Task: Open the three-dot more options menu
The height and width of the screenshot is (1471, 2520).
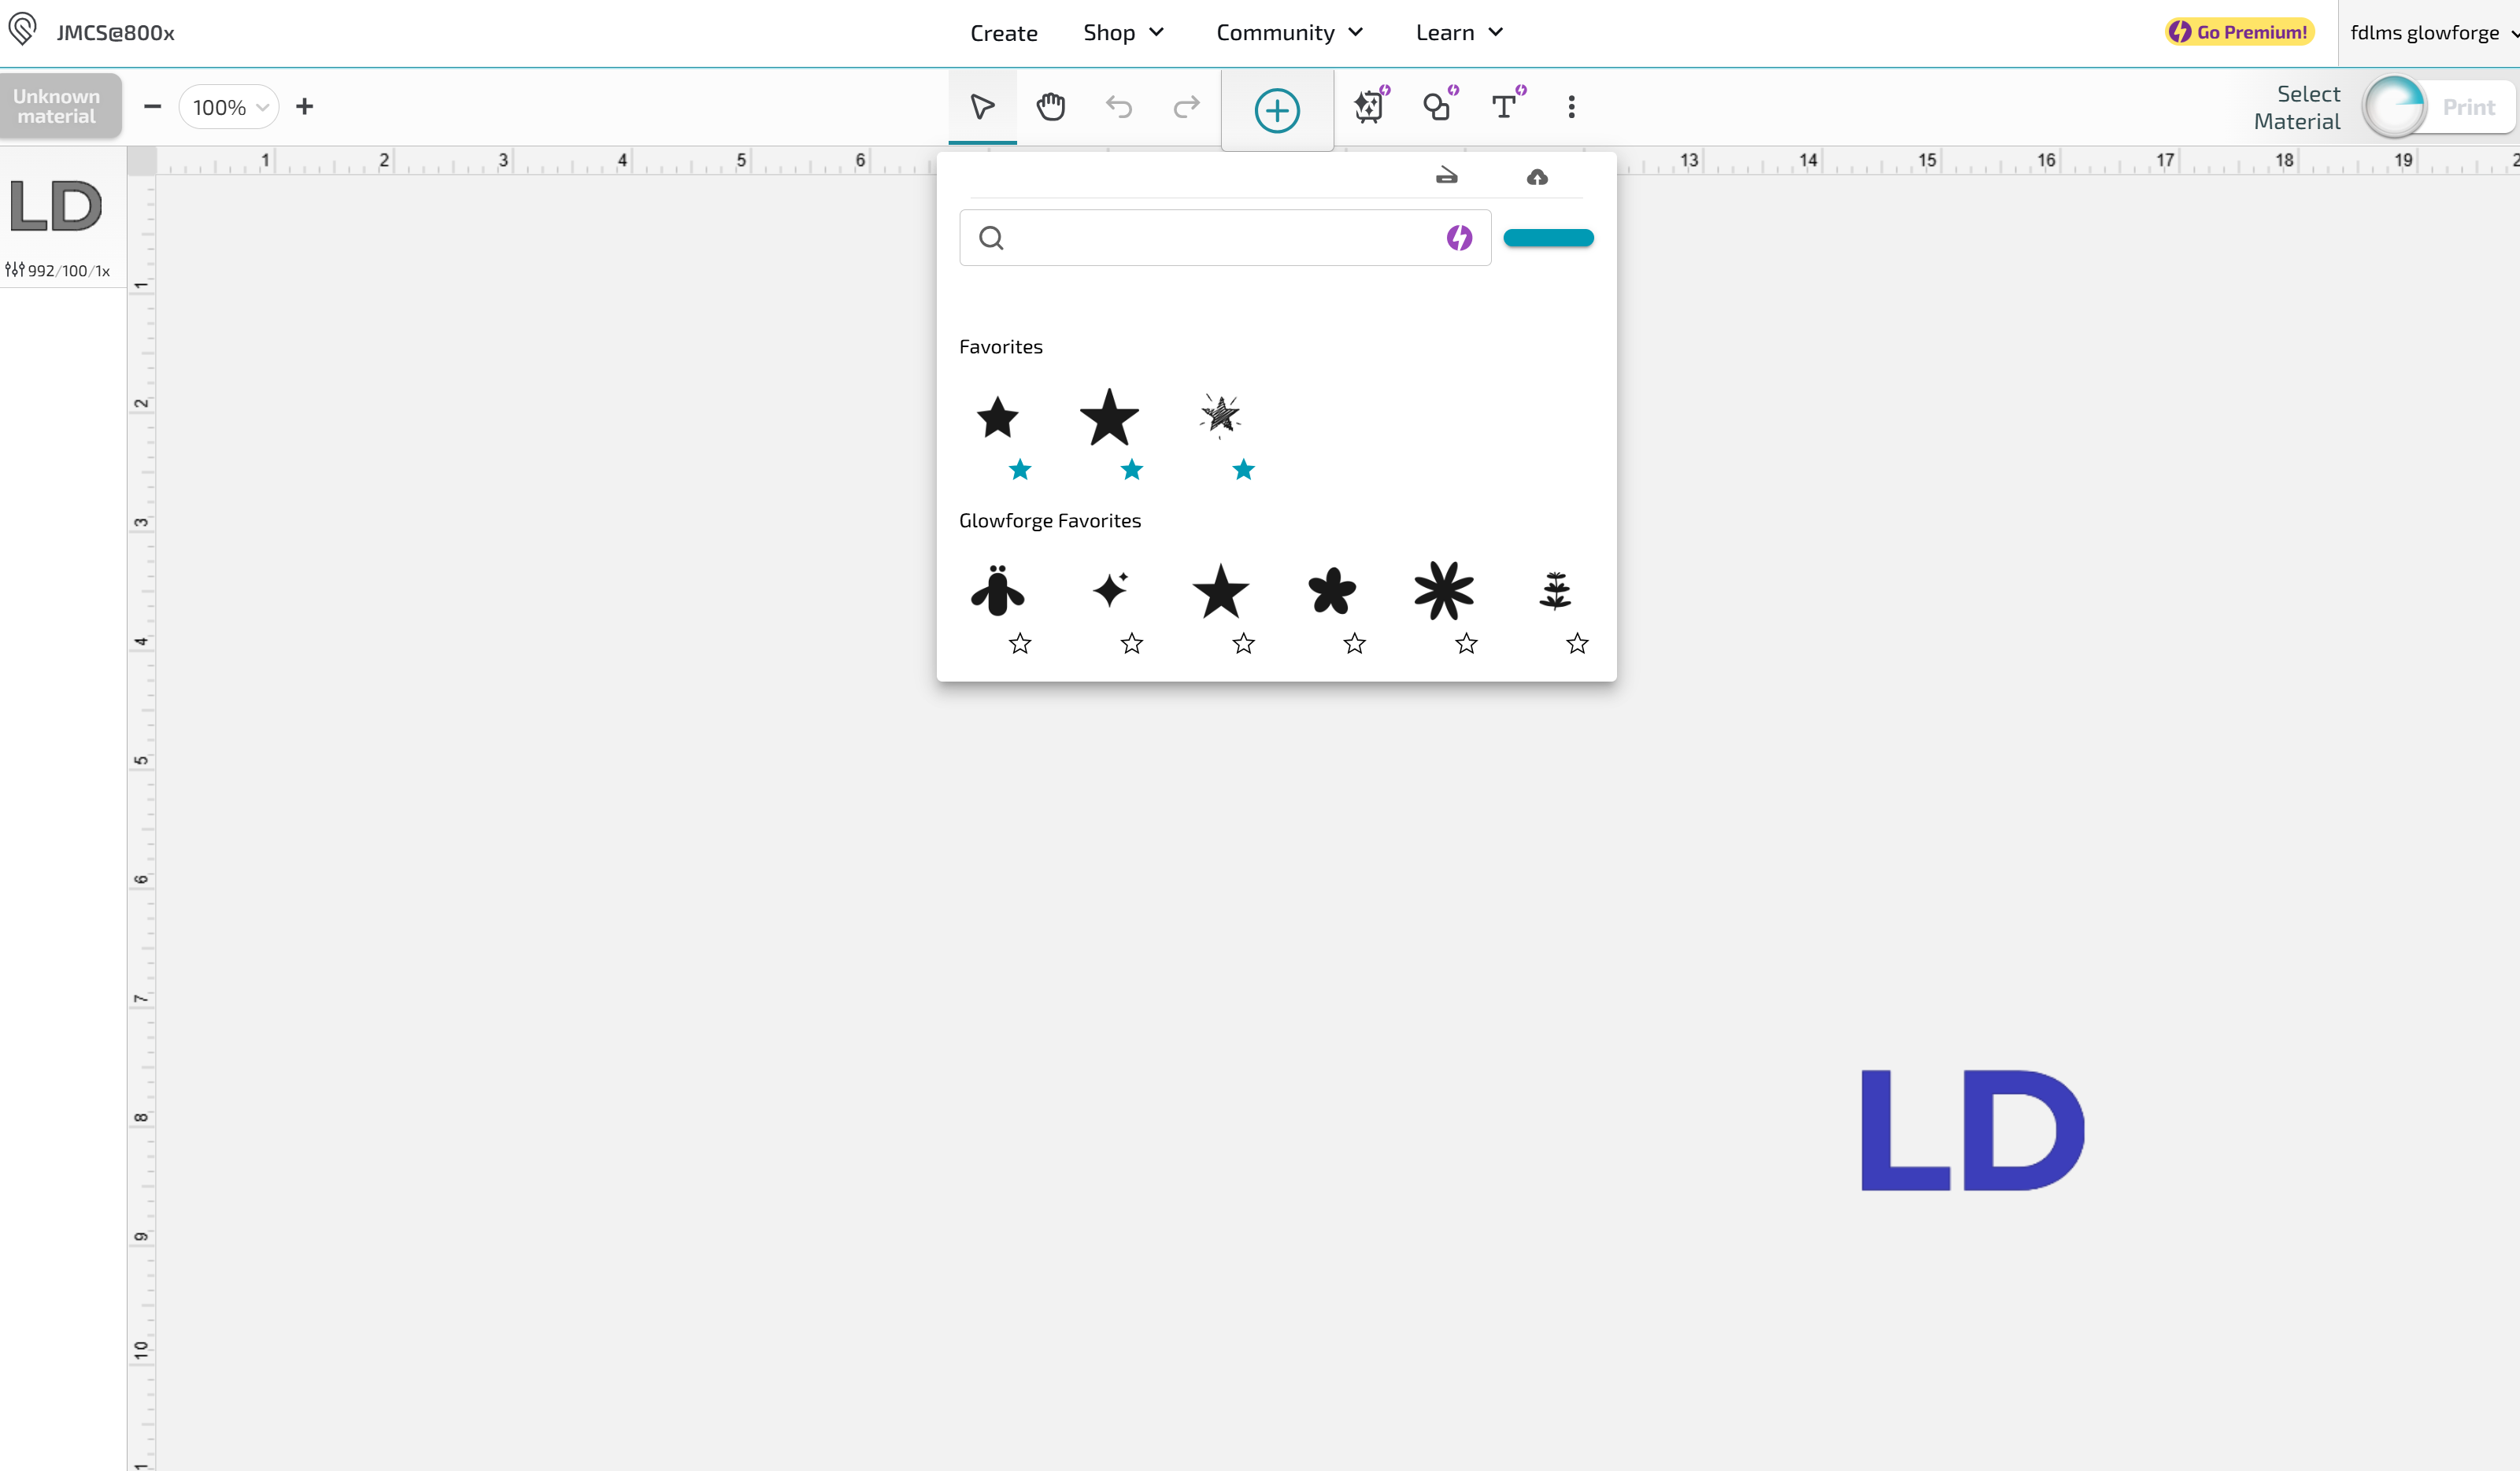Action: click(x=1571, y=107)
